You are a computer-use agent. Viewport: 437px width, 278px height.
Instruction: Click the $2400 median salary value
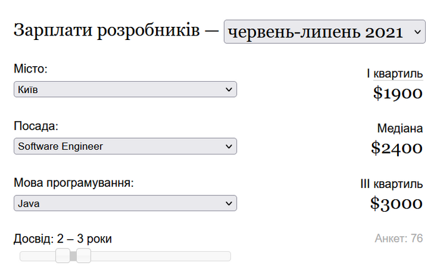[x=396, y=148]
